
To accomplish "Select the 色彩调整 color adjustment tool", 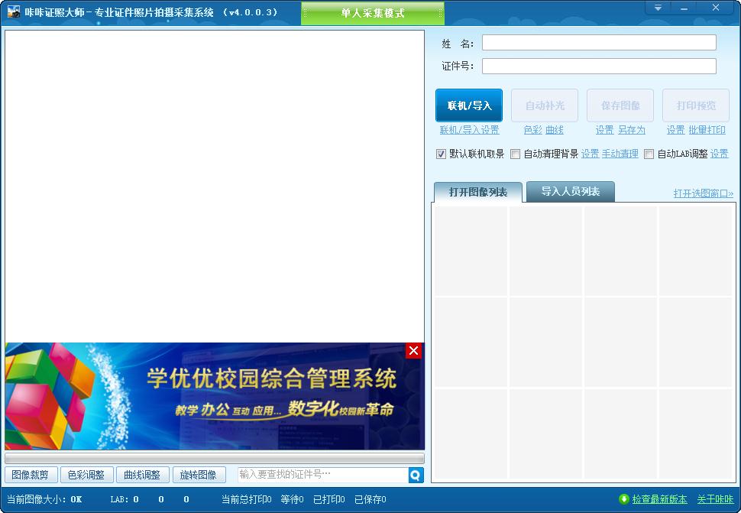I will [x=86, y=475].
